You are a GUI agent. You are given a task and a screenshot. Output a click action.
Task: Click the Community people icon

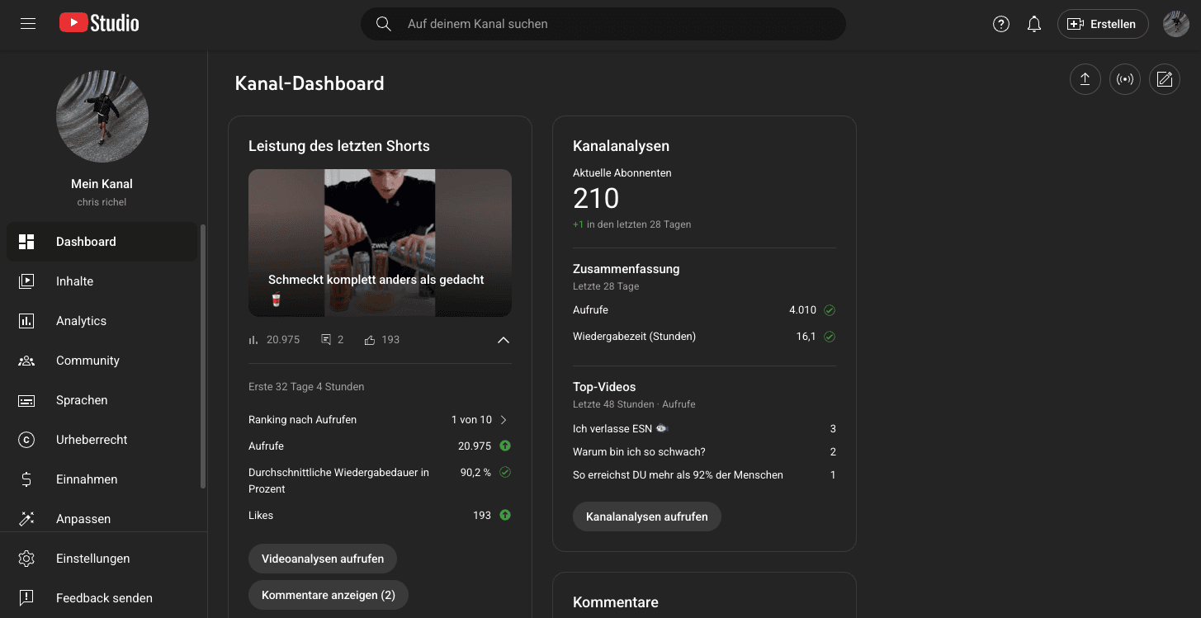(x=26, y=361)
